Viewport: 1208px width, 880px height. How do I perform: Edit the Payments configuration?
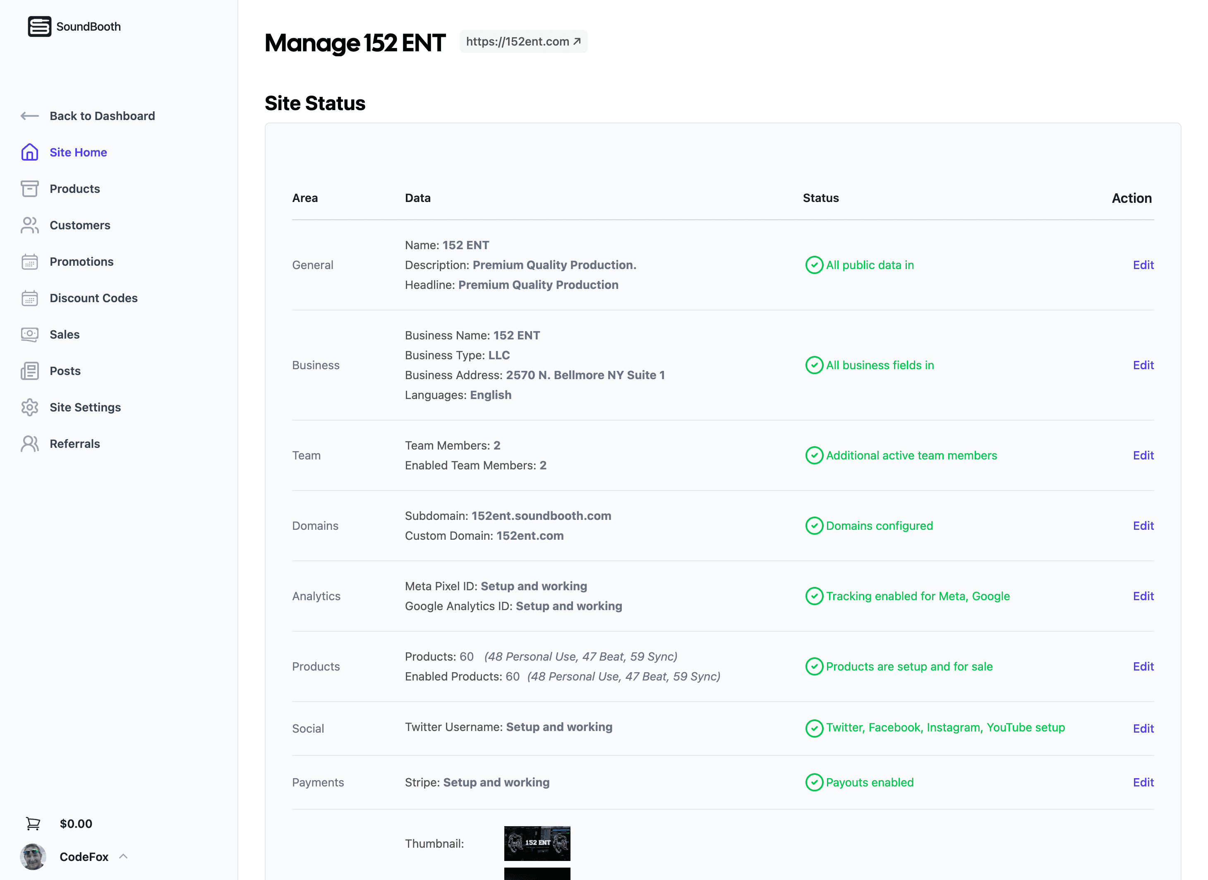pyautogui.click(x=1143, y=782)
